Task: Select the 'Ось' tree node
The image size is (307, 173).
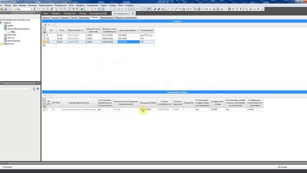Action: point(13,32)
